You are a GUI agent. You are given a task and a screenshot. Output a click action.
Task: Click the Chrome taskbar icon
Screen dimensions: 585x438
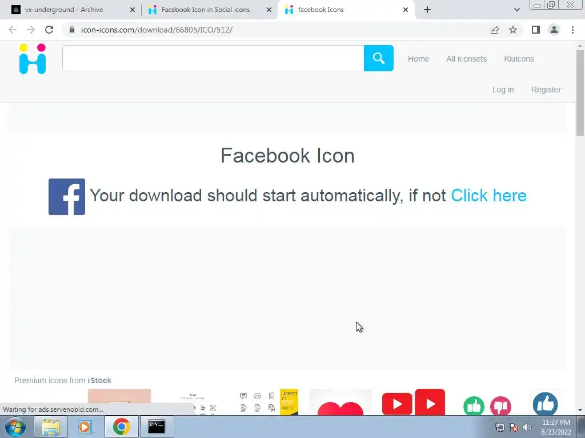point(121,427)
